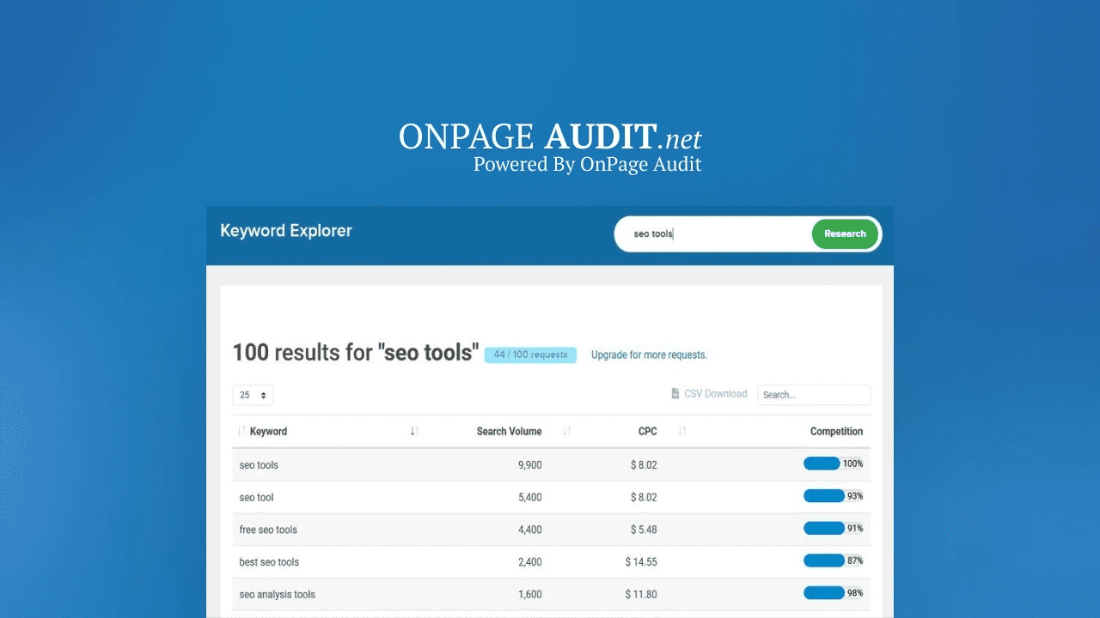
Task: Click the 2,400 search volume value
Action: click(x=529, y=562)
